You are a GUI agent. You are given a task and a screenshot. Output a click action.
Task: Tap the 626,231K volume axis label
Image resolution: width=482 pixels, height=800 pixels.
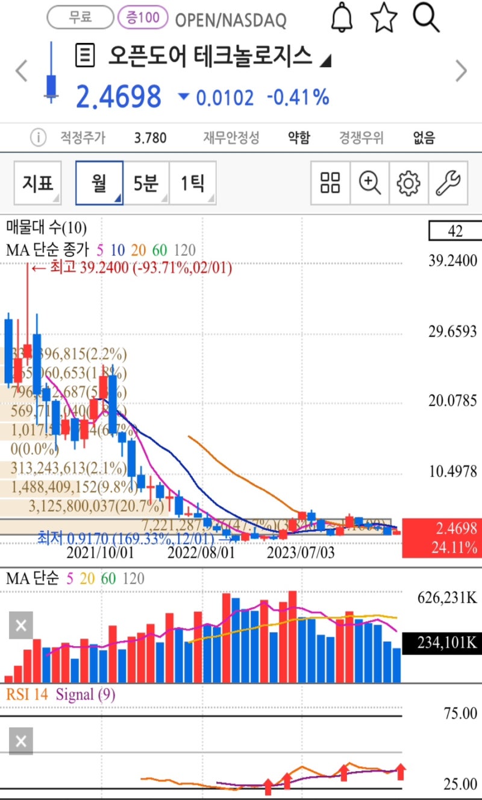448,598
